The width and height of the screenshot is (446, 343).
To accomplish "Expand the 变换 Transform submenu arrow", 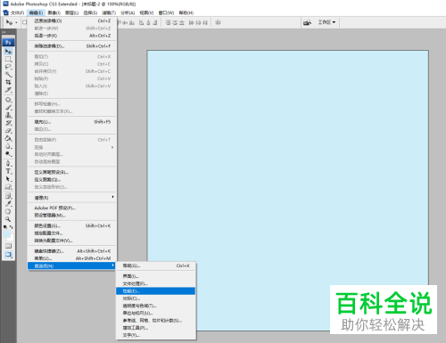I will (112, 147).
